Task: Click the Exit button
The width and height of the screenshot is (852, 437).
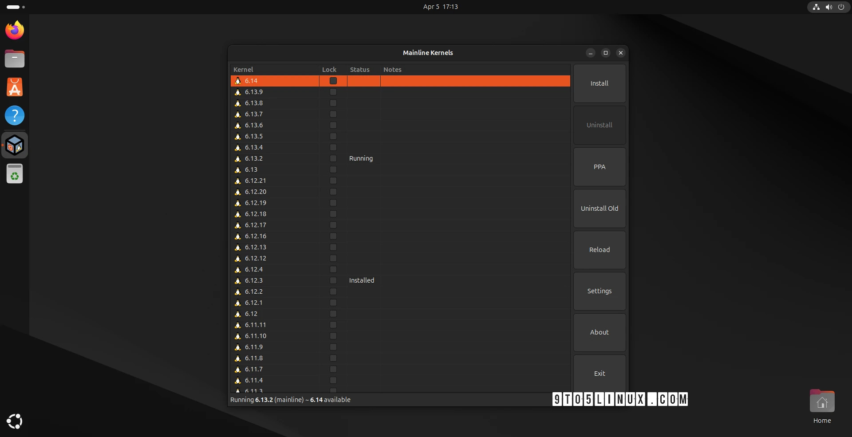Action: click(x=600, y=374)
